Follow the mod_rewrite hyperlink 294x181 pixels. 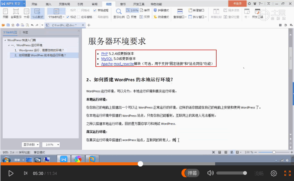click(x=124, y=64)
